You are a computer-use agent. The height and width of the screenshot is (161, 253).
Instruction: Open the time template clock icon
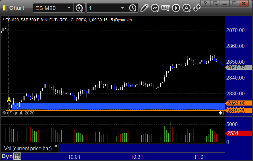pyautogui.click(x=133, y=8)
